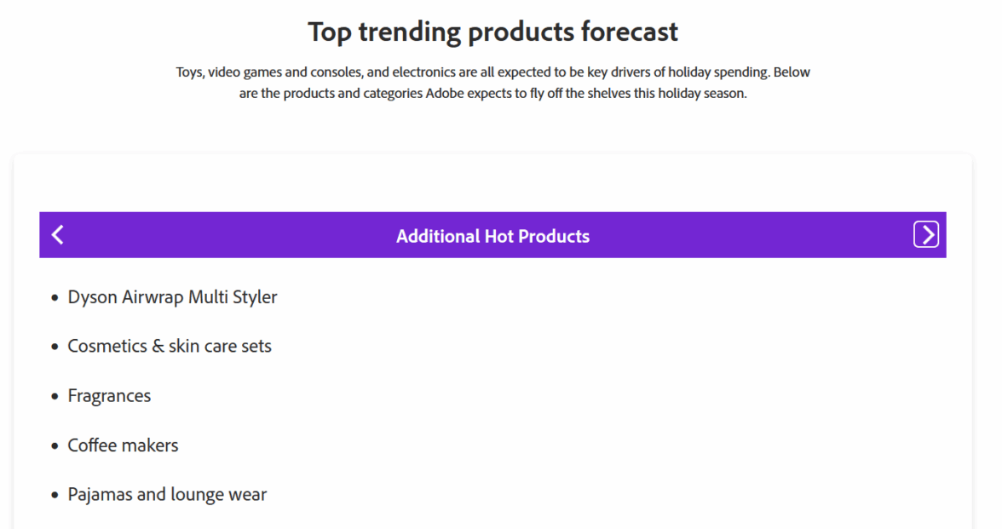The height and width of the screenshot is (529, 1002).
Task: Click the bullet dot beside Cosmetics
Action: (55, 348)
